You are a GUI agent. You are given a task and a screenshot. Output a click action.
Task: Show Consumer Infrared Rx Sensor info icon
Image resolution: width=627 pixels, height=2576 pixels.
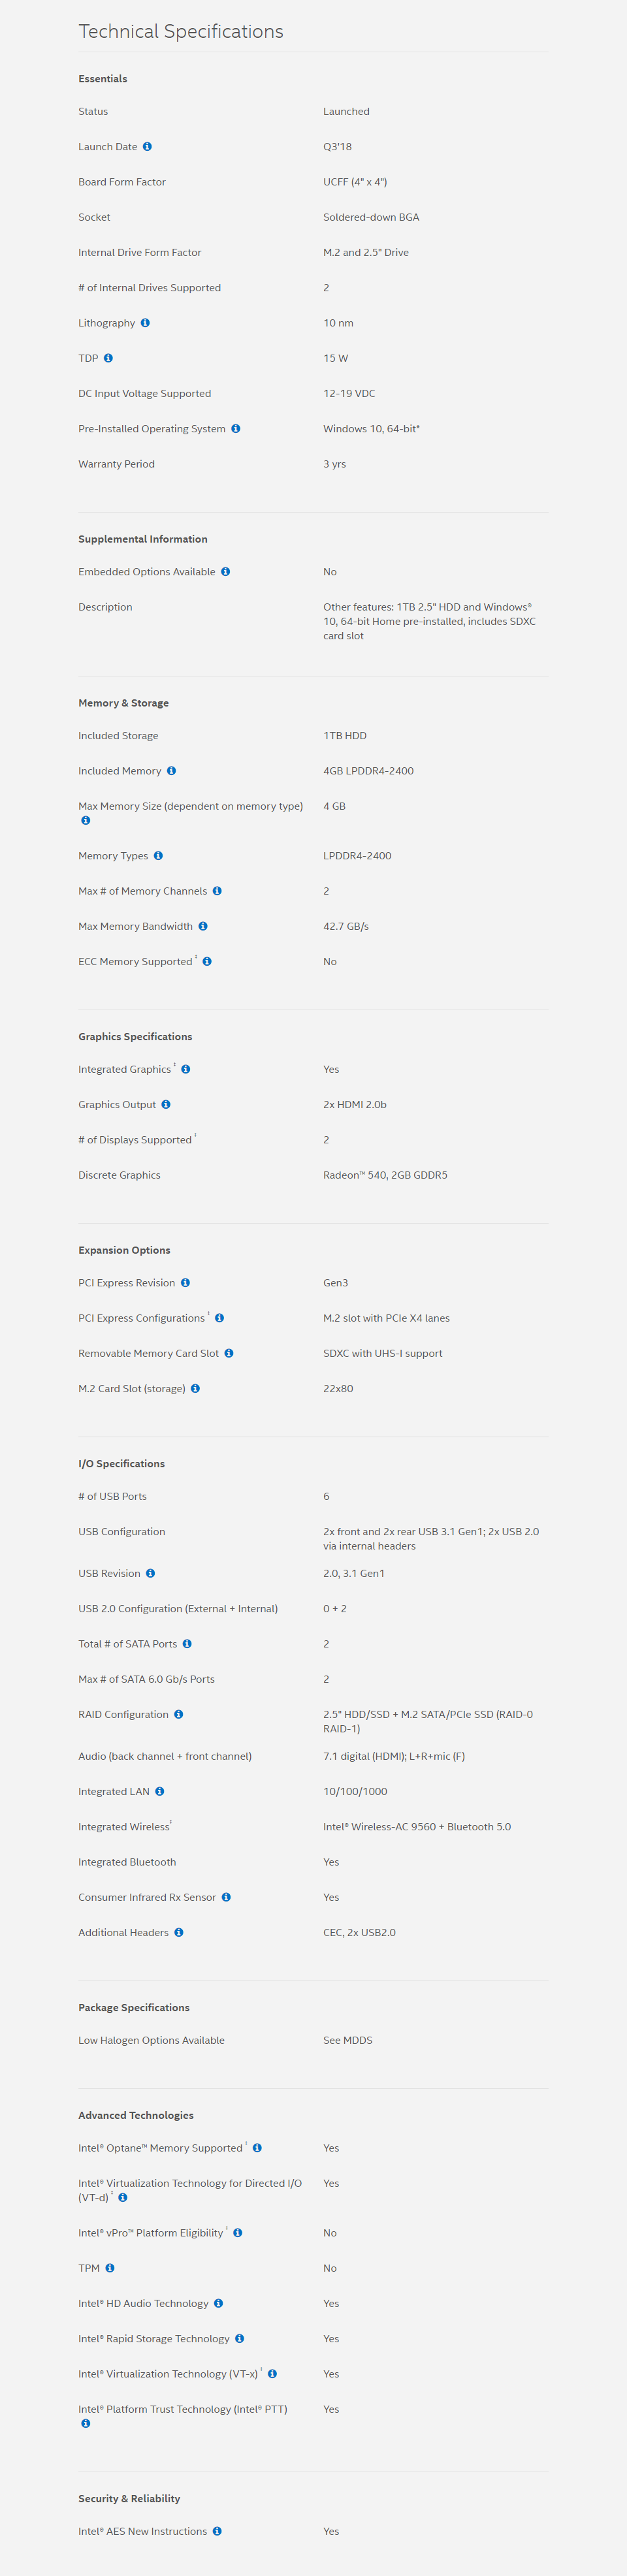click(x=226, y=1897)
